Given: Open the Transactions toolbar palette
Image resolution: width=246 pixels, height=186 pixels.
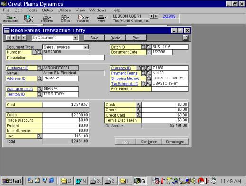Looking at the screenshot, I should [x=10, y=19].
